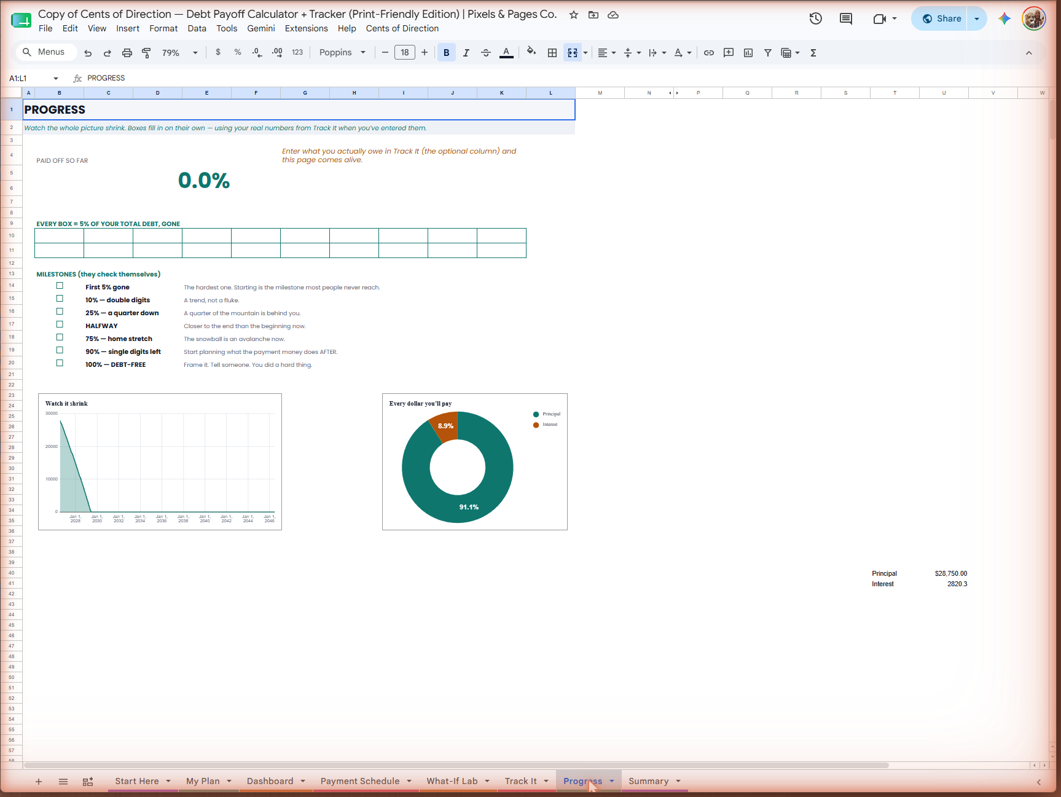Open the Name box dropdown arrow

pyautogui.click(x=56, y=79)
